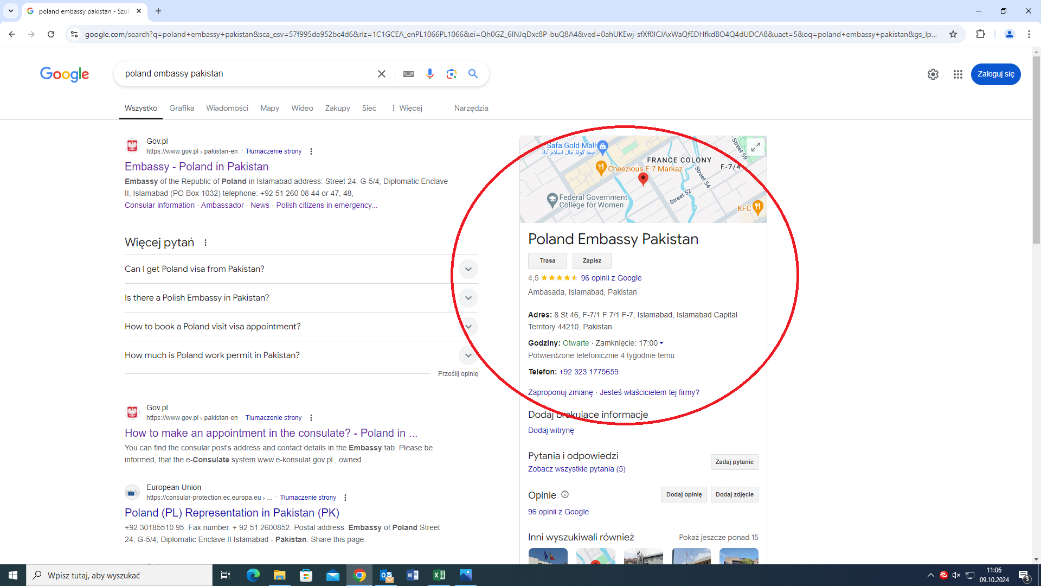Viewport: 1041px width, 586px height.
Task: Expand 'Can I get Poland visa from Pakistan?'
Action: click(468, 269)
